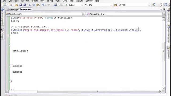Open the Solution Explorer side tab
The width and height of the screenshot is (171, 96).
point(169,34)
